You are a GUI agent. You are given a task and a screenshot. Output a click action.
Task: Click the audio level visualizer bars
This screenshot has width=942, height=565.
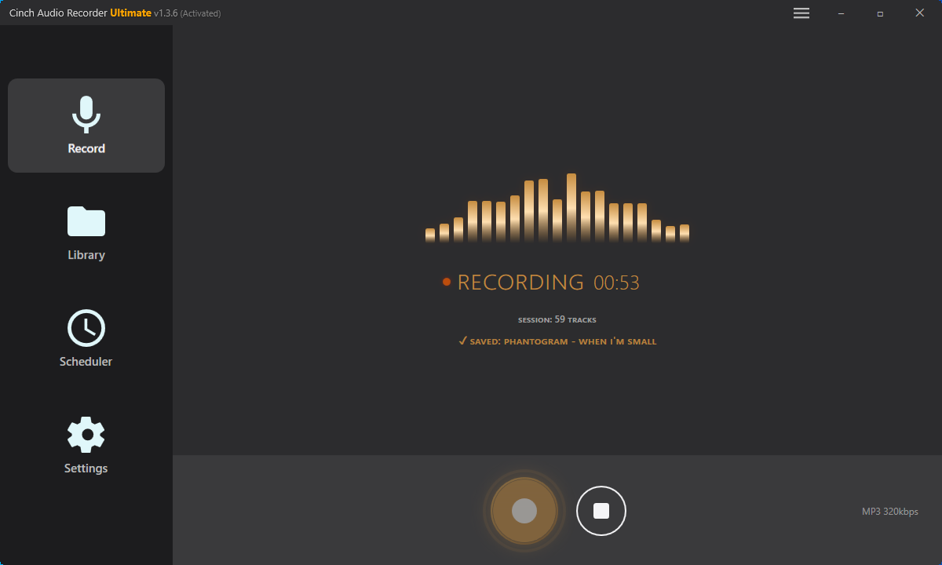point(557,208)
